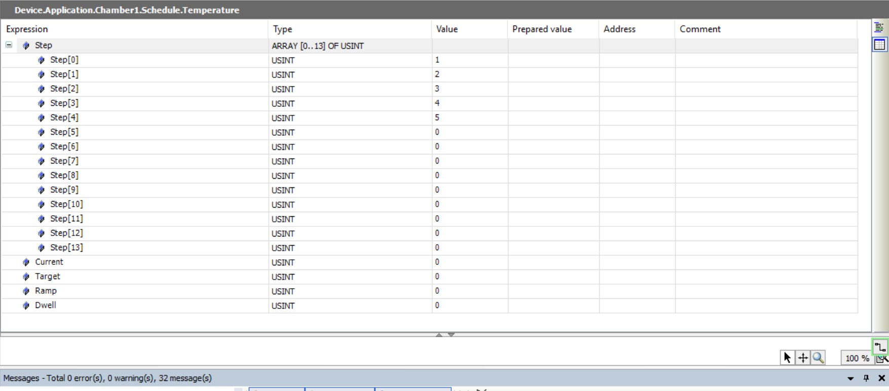Click the connection line tool icon
The width and height of the screenshot is (889, 391).
pyautogui.click(x=880, y=347)
